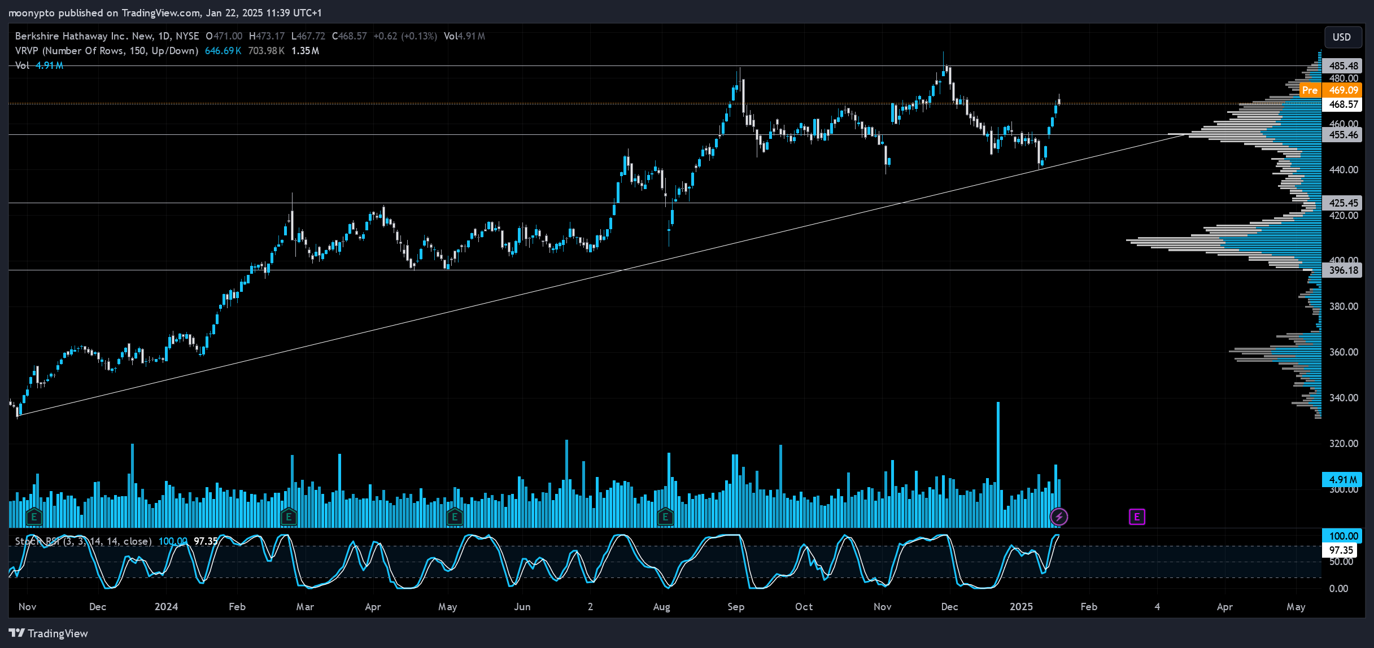Click the Aug label on the time axis

[x=661, y=607]
